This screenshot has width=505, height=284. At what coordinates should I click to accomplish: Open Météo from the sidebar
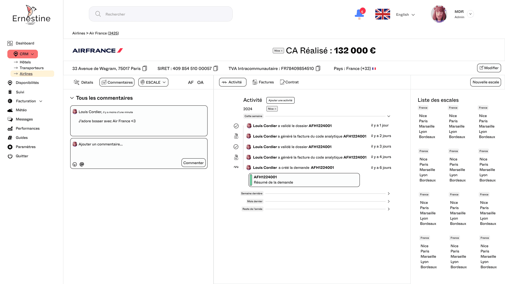(21, 110)
